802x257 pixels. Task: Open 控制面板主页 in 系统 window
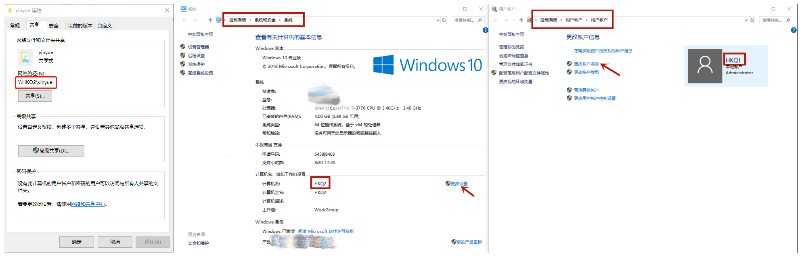[200, 35]
